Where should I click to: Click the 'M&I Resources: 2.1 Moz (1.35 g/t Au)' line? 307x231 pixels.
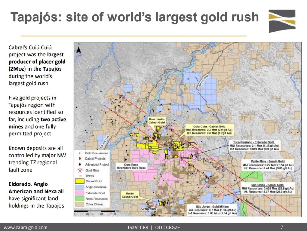[x=254, y=146]
